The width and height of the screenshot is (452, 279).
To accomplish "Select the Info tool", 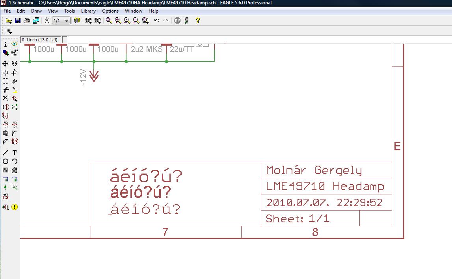I will click(5, 44).
